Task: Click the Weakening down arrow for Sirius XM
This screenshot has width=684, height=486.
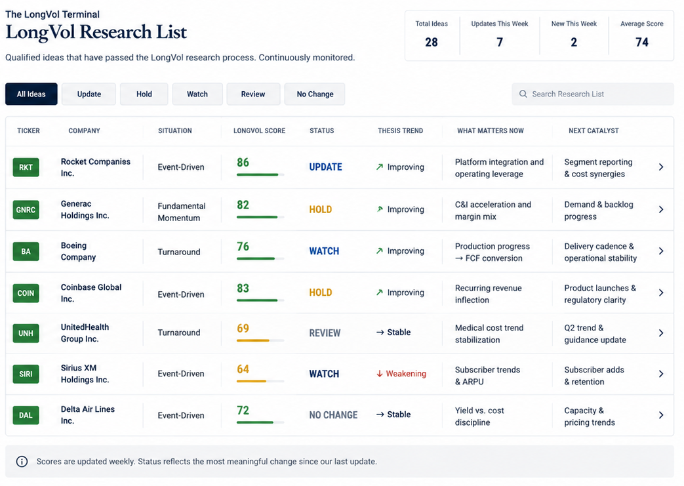Action: pyautogui.click(x=380, y=374)
